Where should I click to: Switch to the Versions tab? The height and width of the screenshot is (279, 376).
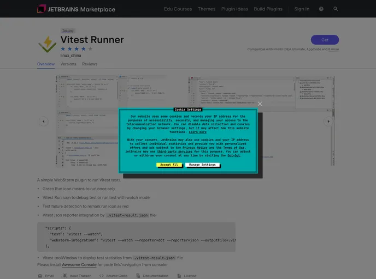[x=68, y=64]
